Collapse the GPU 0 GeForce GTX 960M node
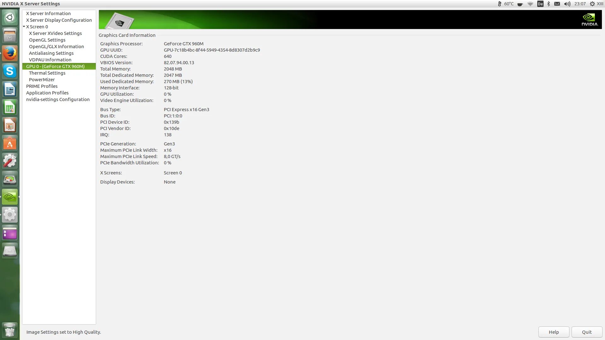 (x=24, y=66)
